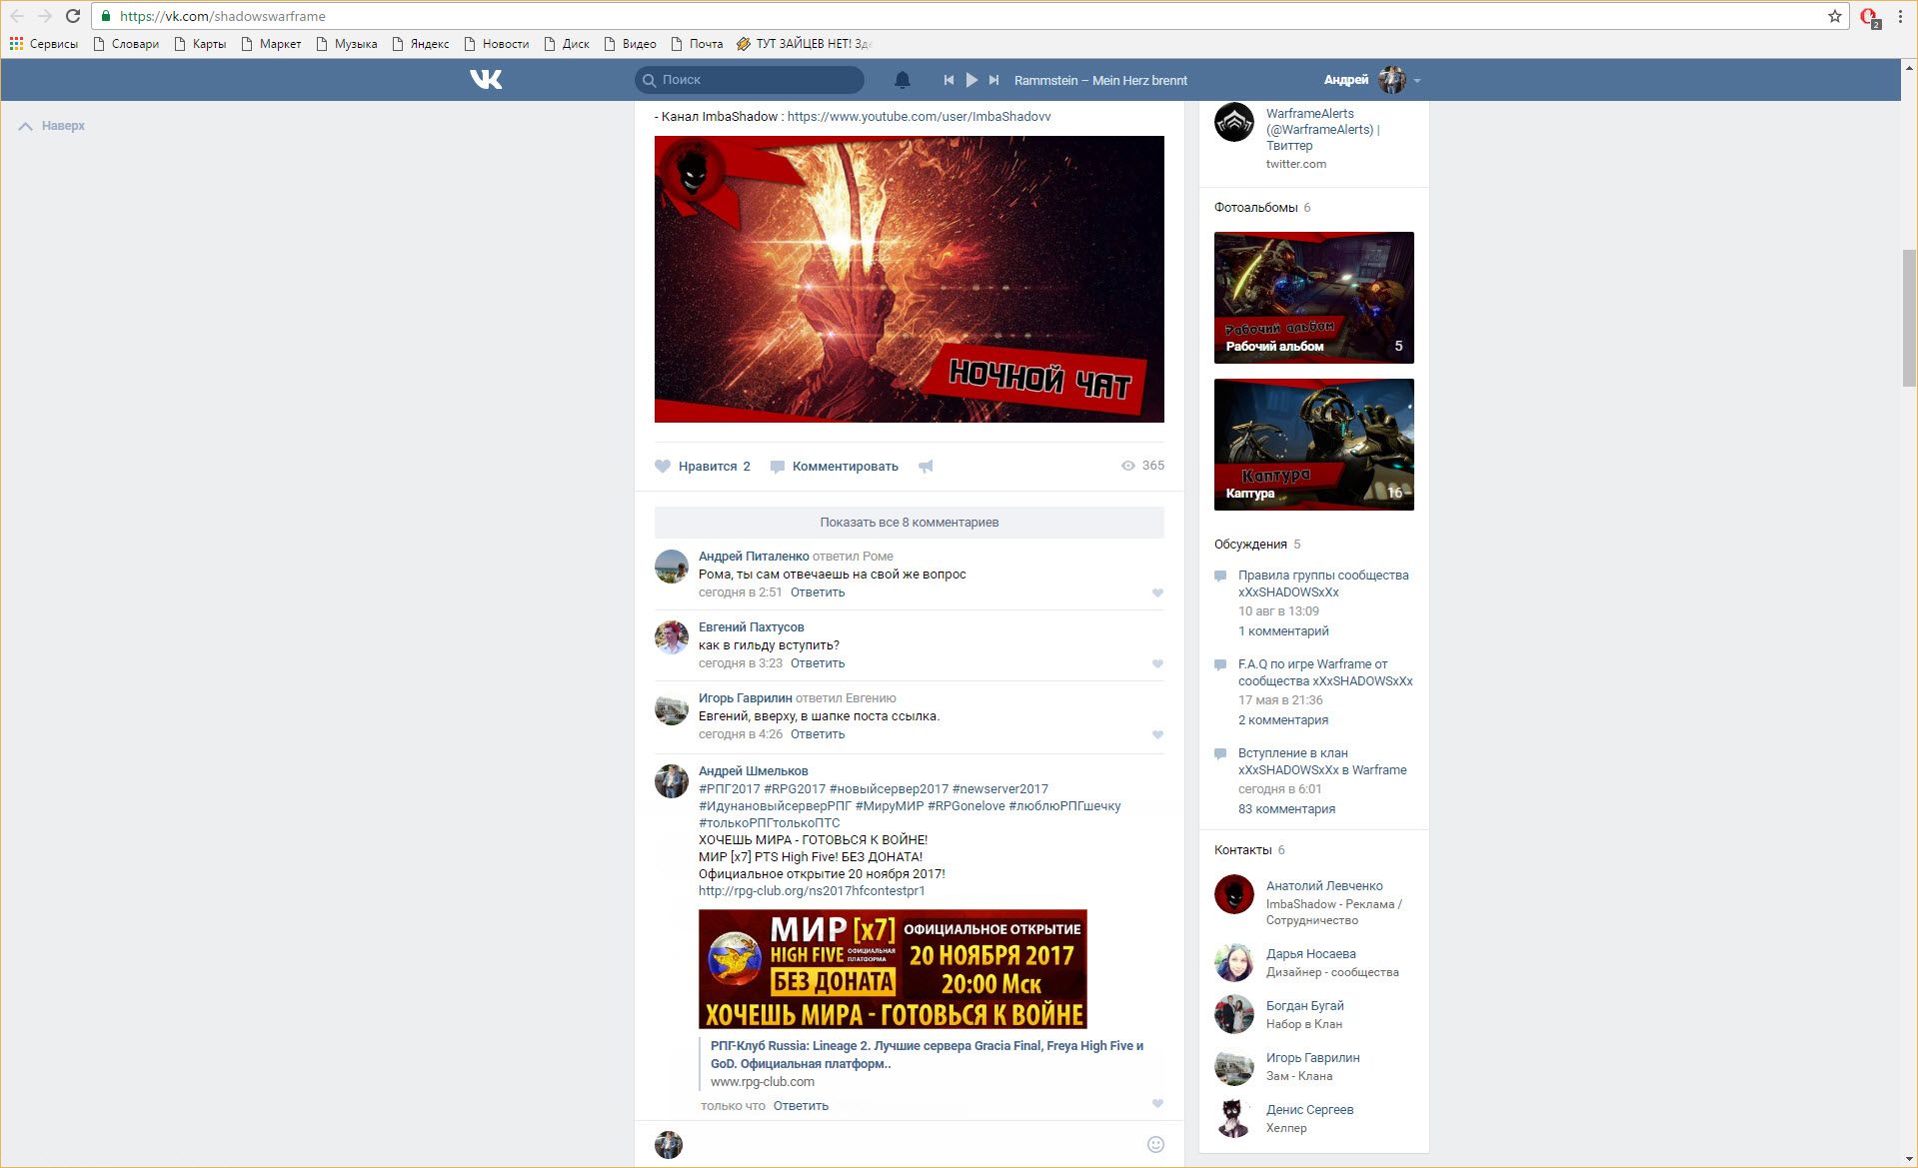1918x1168 pixels.
Task: Skip to next track in header player
Action: (993, 80)
